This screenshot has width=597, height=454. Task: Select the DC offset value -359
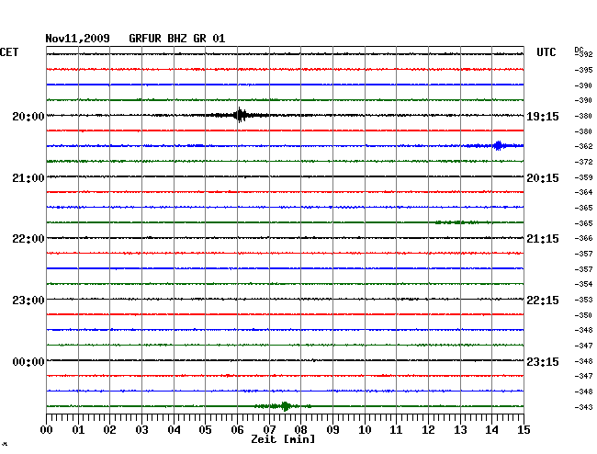pyautogui.click(x=583, y=177)
